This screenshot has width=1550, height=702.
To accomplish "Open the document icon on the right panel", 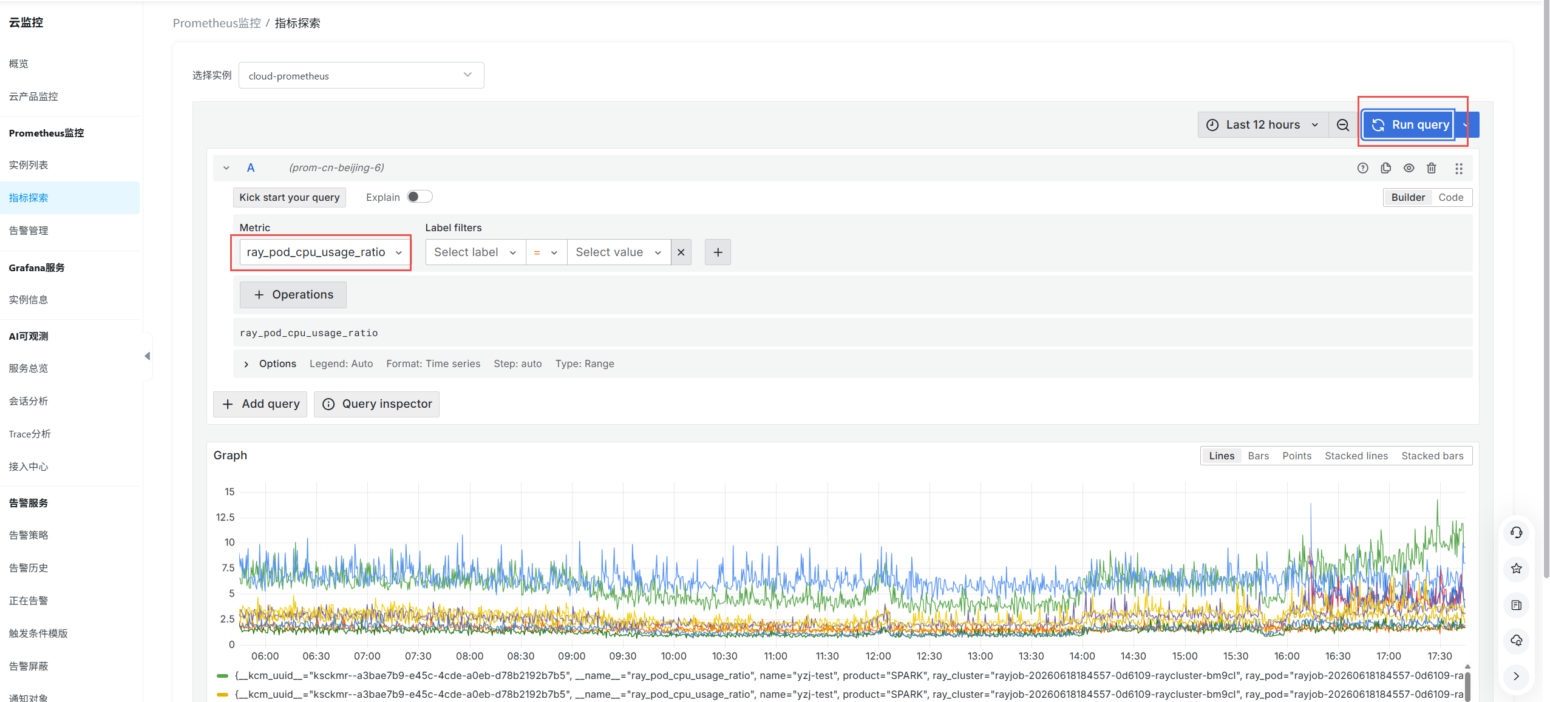I will click(x=1517, y=605).
